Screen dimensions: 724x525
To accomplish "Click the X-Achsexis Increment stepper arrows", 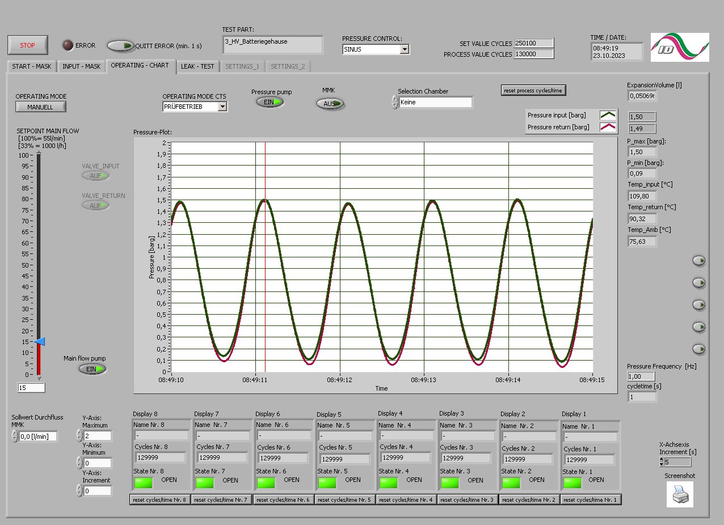I will (x=661, y=462).
